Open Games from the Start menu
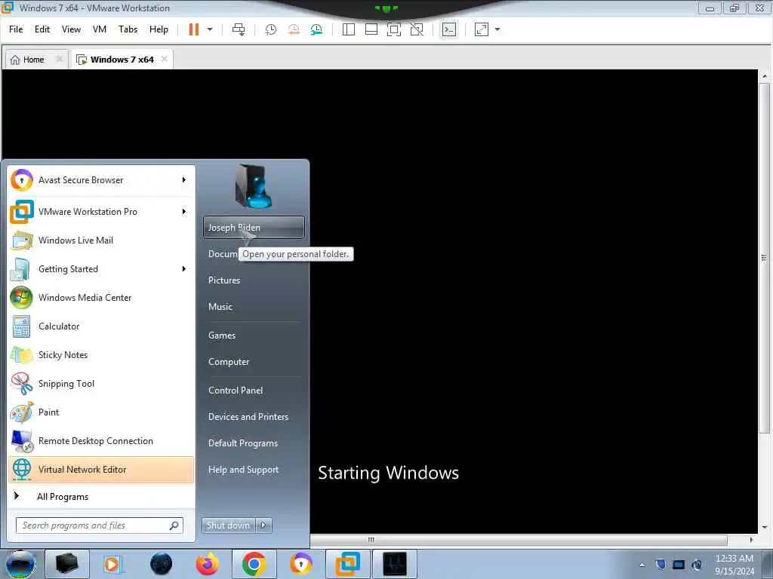 point(254,335)
